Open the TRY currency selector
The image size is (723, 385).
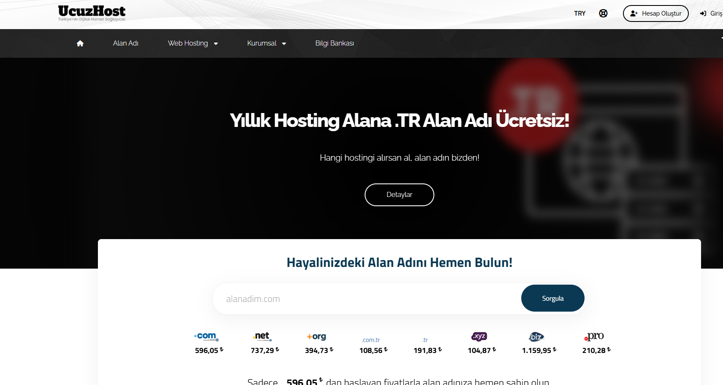[x=579, y=13]
